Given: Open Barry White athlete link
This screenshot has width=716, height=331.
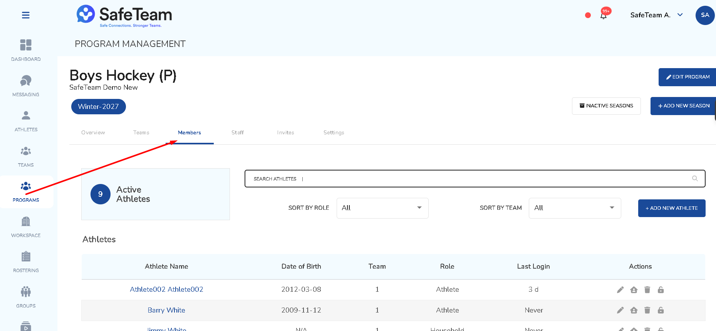Looking at the screenshot, I should click(x=166, y=310).
